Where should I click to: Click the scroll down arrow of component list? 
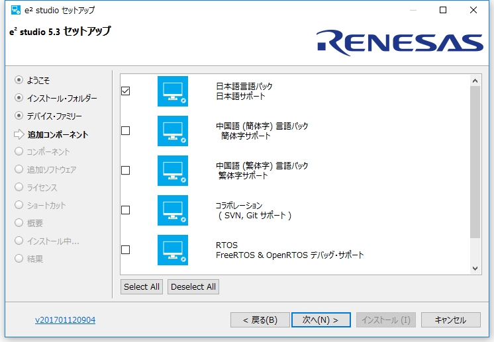475,269
